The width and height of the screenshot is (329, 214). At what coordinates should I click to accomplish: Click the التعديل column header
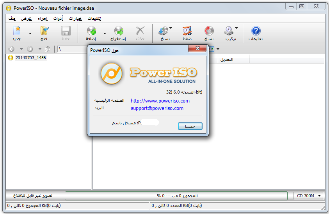pyautogui.click(x=233, y=60)
